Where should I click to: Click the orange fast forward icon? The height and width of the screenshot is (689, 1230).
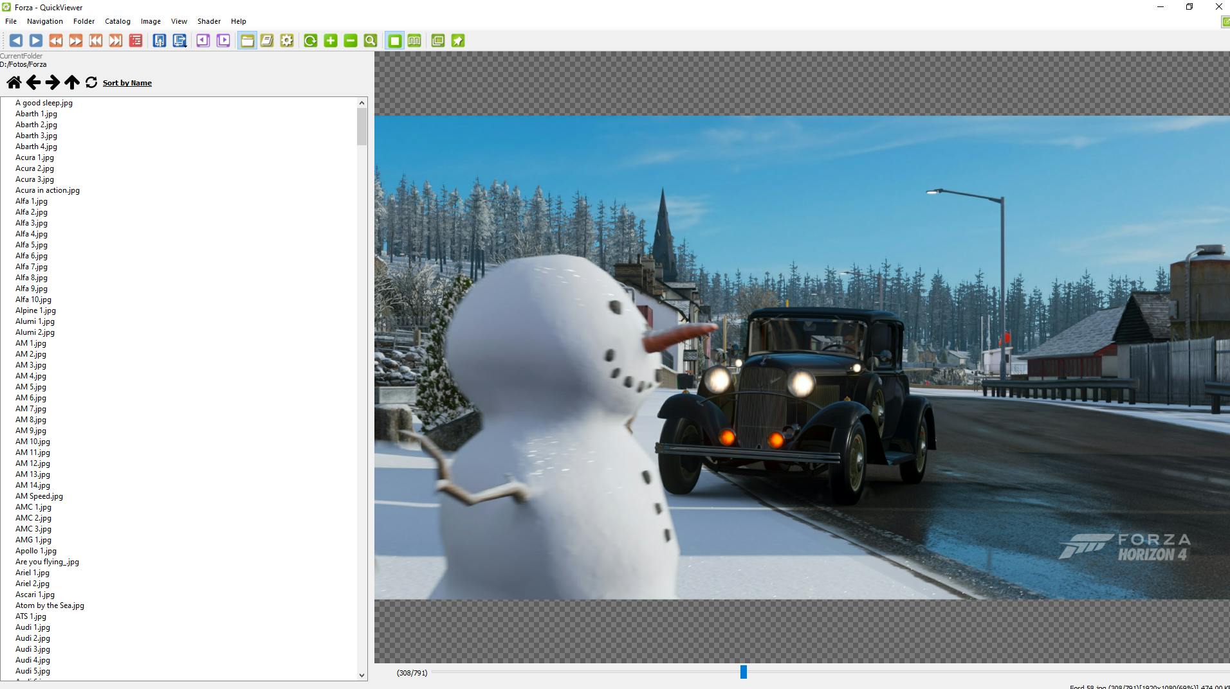coord(76,40)
